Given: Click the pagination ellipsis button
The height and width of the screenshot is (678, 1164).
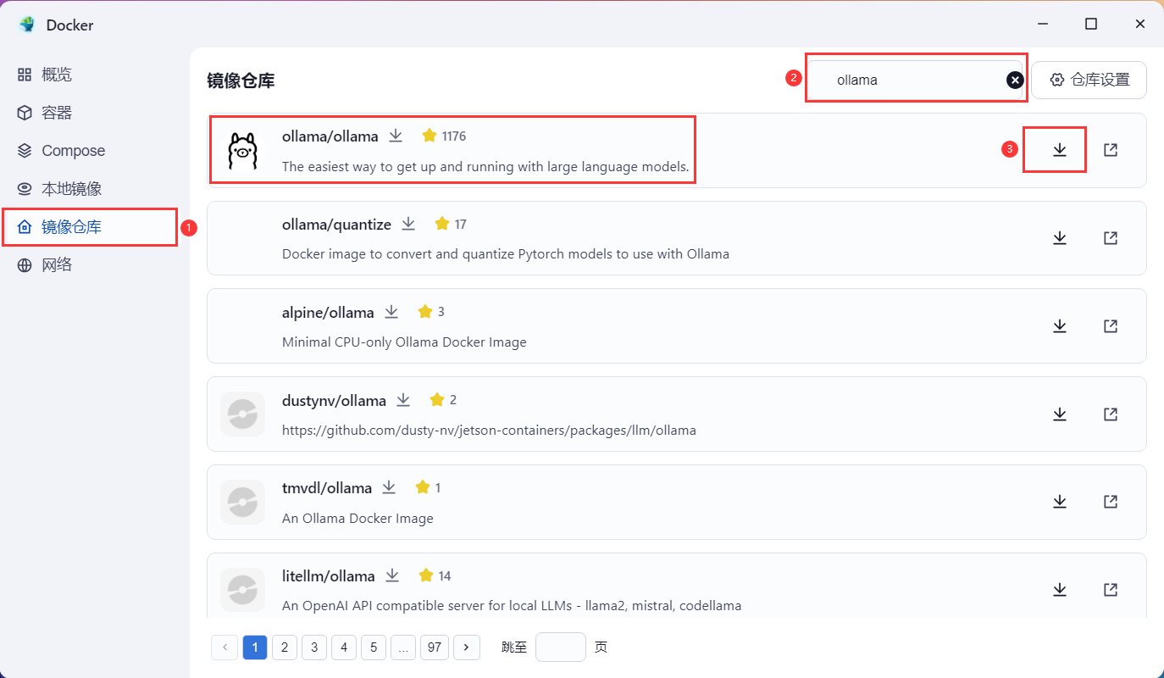Looking at the screenshot, I should point(403,647).
